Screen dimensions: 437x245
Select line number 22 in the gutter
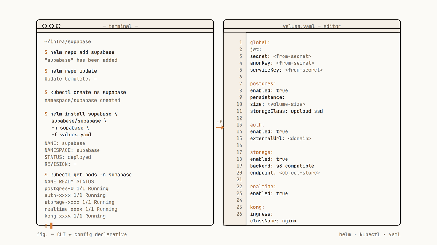coord(239,187)
